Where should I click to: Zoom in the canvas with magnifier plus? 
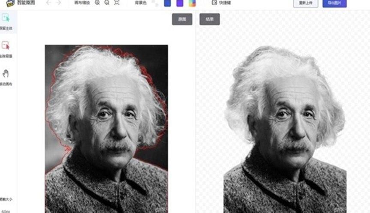97,3
